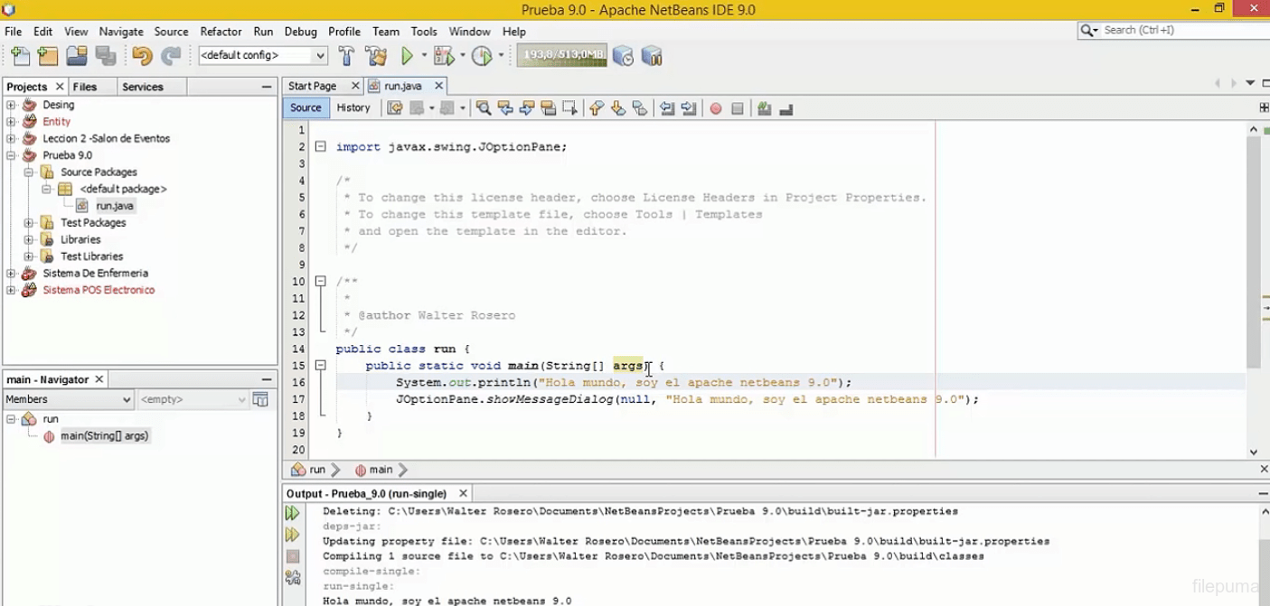
Task: Click the Previous Bookmark icon
Action: (597, 108)
